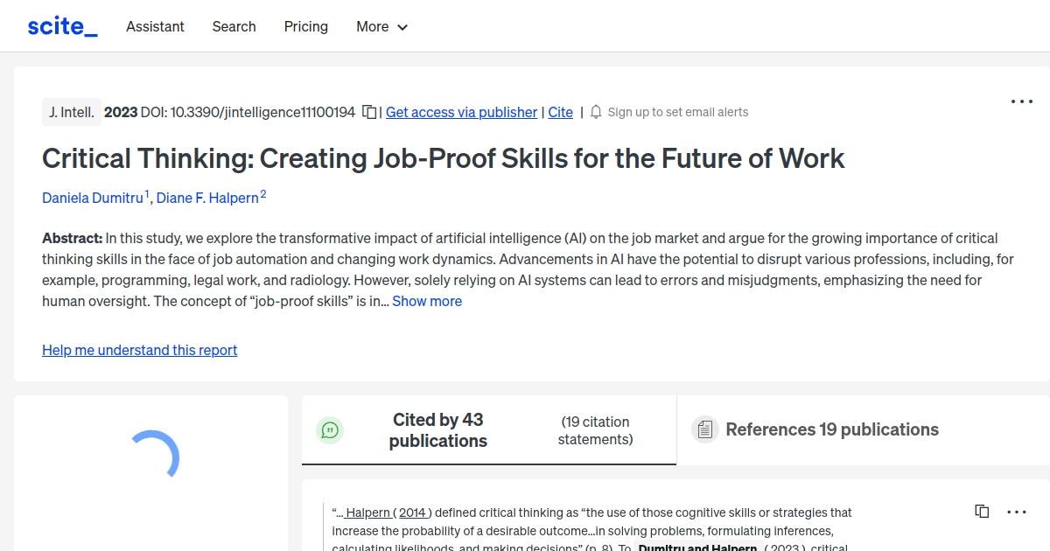The height and width of the screenshot is (551, 1050).
Task: Open the three-dot menu on the citation snippet
Action: click(x=1017, y=511)
